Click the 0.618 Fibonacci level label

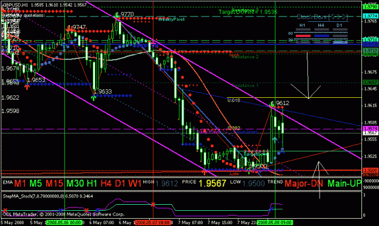coord(233,100)
